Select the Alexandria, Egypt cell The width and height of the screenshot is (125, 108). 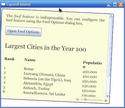[38, 83]
